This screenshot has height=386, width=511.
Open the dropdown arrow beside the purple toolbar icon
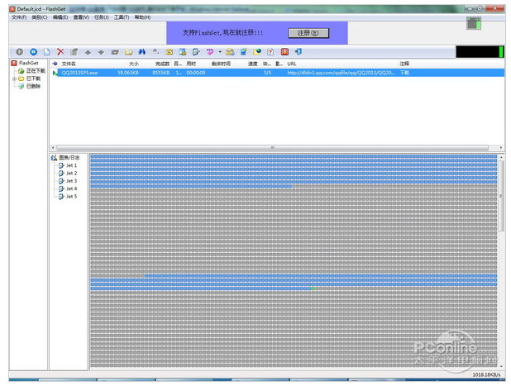tap(219, 52)
